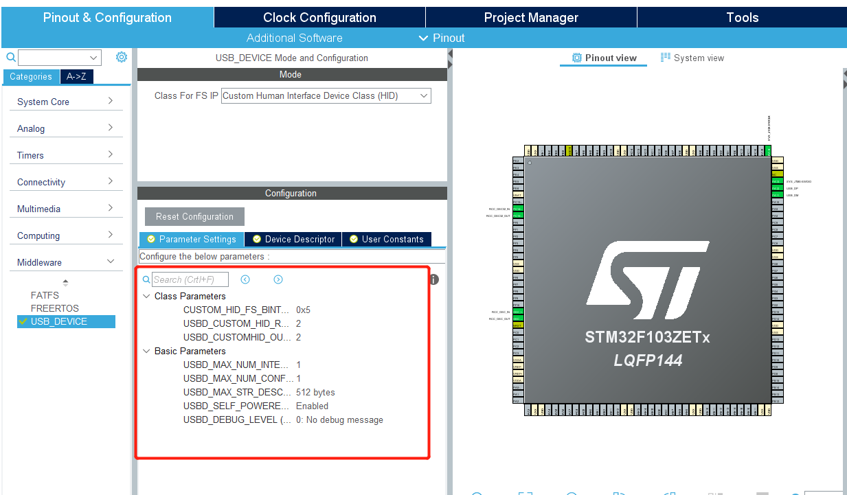Screen dimensions: 847x495
Task: Click the search magnifier in the parameters panel
Action: [x=147, y=279]
